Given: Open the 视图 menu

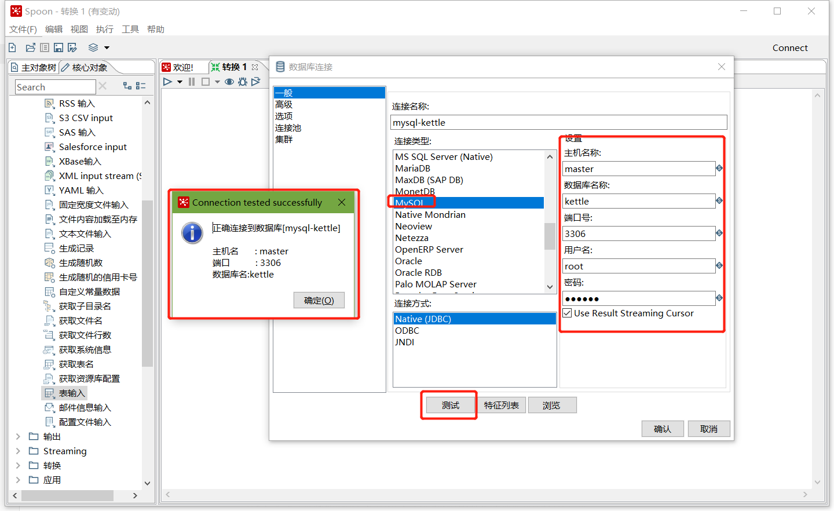Looking at the screenshot, I should [x=79, y=30].
